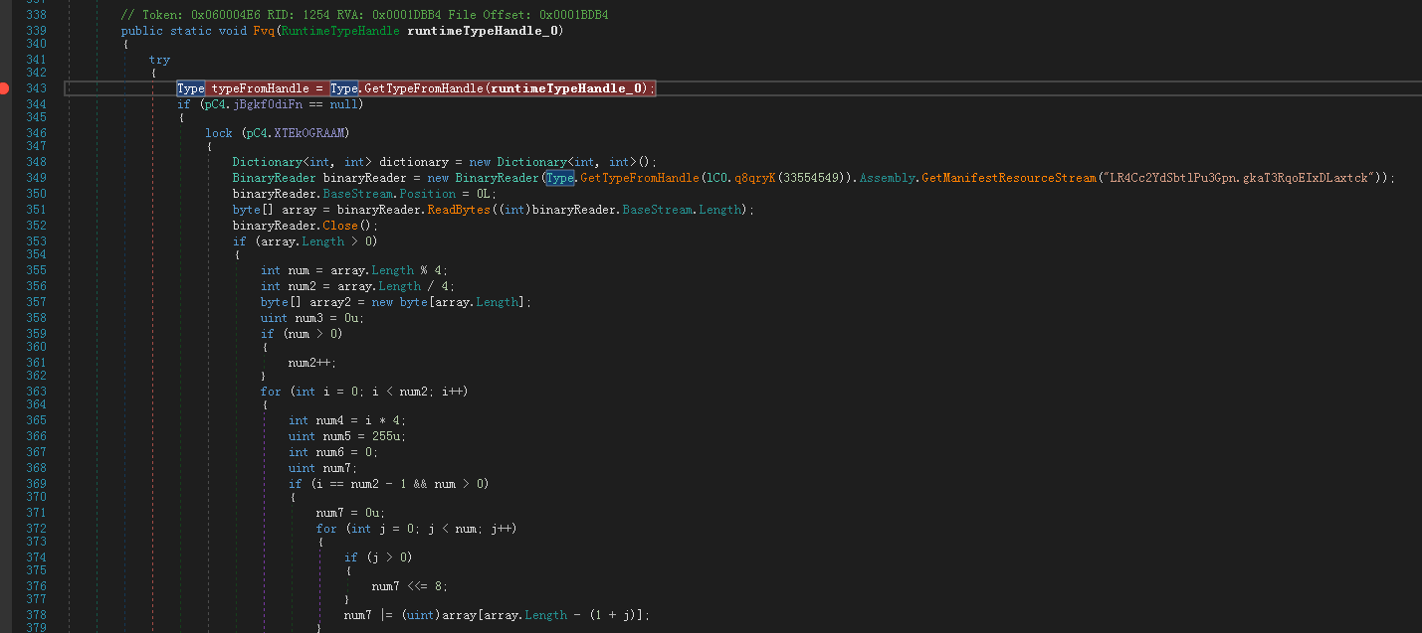Click the null keyword on line 344
The width and height of the screenshot is (1422, 633).
click(x=343, y=104)
